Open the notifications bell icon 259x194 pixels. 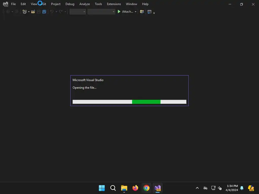pos(242,188)
